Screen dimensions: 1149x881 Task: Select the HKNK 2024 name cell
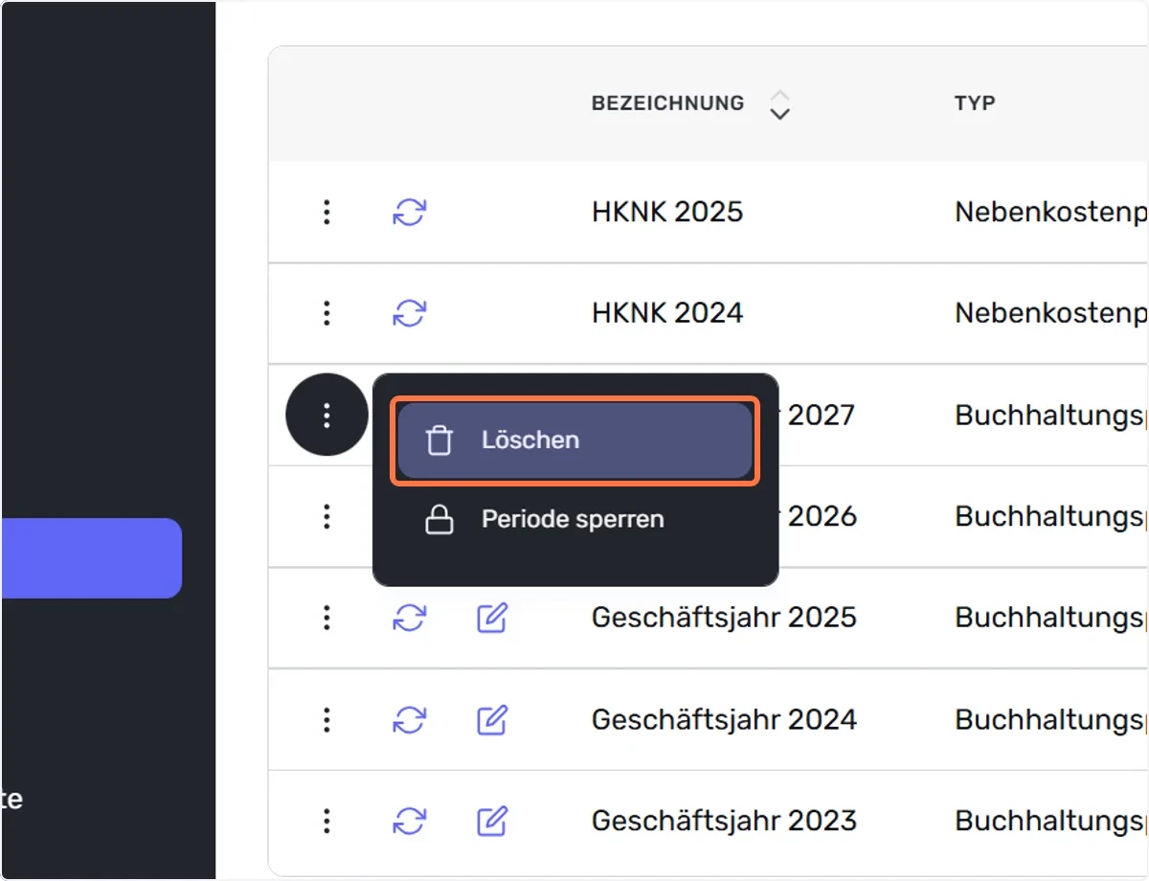667,313
